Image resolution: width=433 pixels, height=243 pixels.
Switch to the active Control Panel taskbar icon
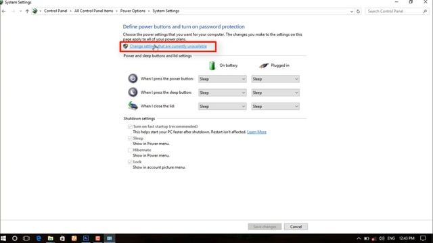[x=110, y=238]
